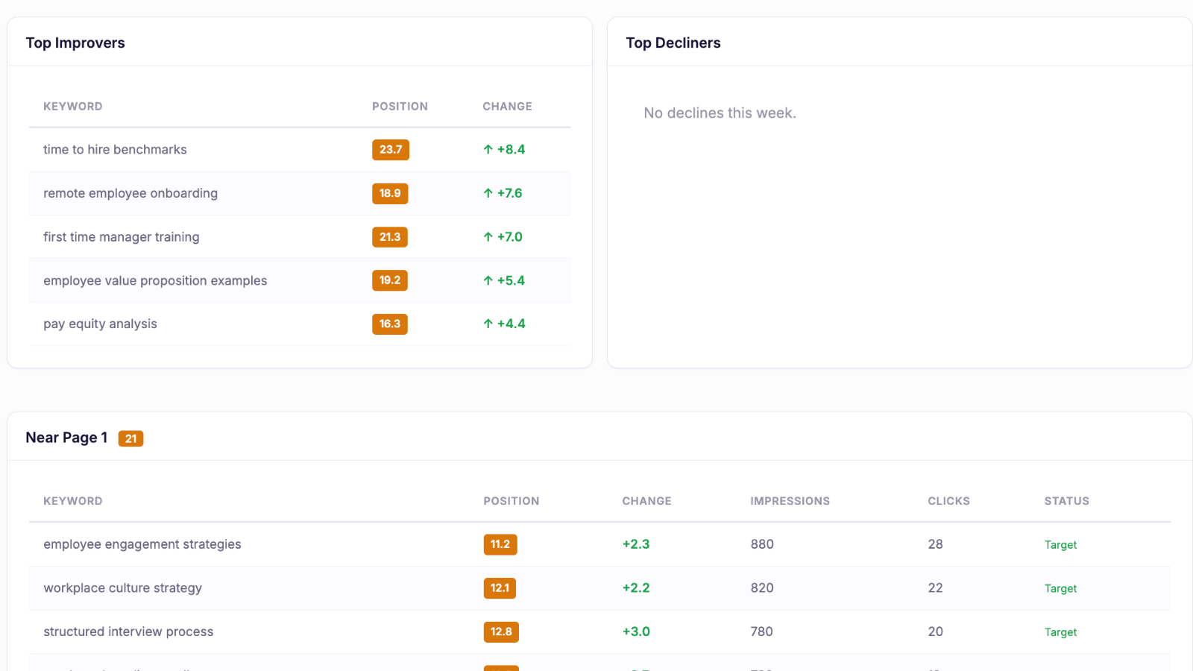Click CHANGE header in Top Improvers table
The height and width of the screenshot is (671, 1193).
click(x=508, y=107)
